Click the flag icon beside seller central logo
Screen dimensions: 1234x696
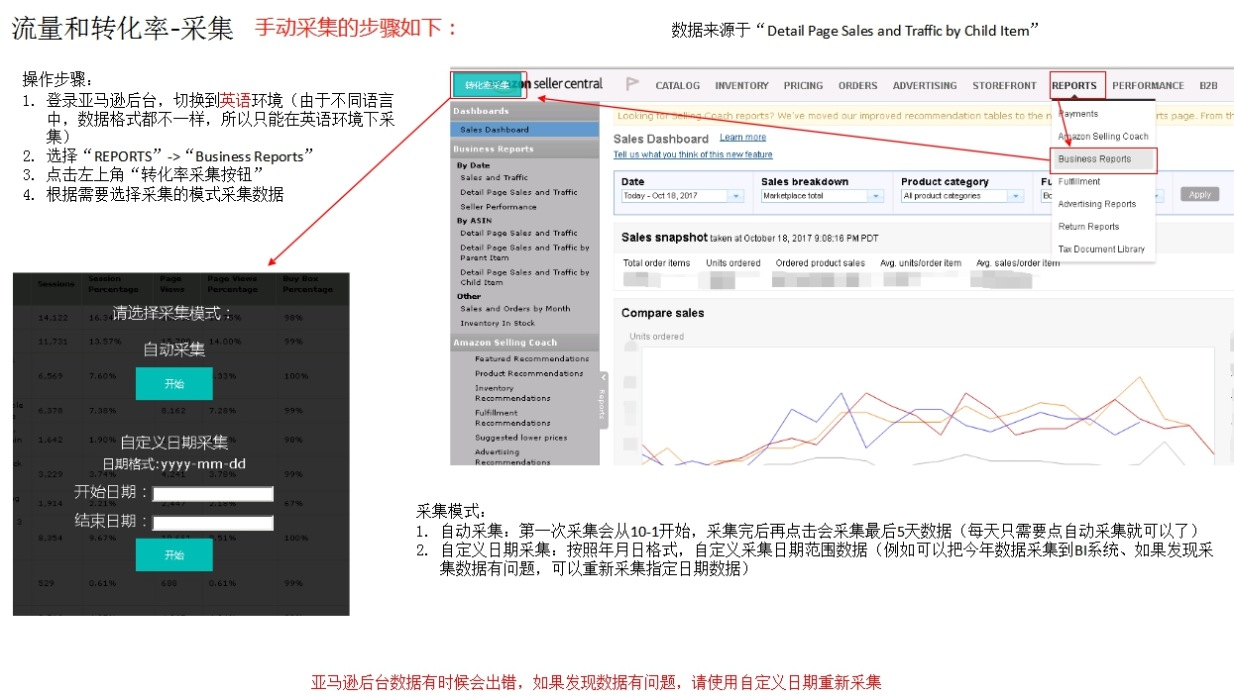tap(632, 85)
